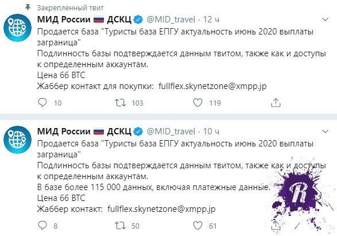Like the second tweet with 61 likes
The height and width of the screenshot is (236, 337).
pyautogui.click(x=197, y=226)
